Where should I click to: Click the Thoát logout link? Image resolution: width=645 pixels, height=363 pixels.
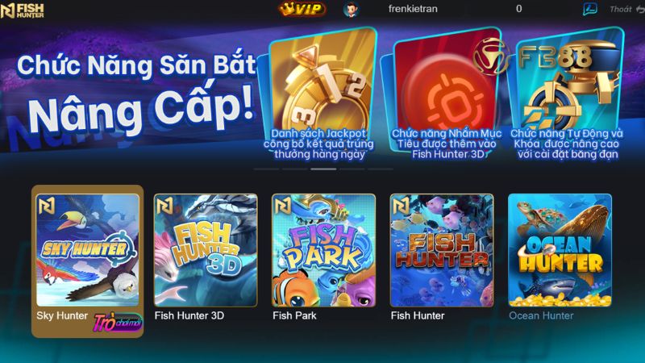point(620,9)
